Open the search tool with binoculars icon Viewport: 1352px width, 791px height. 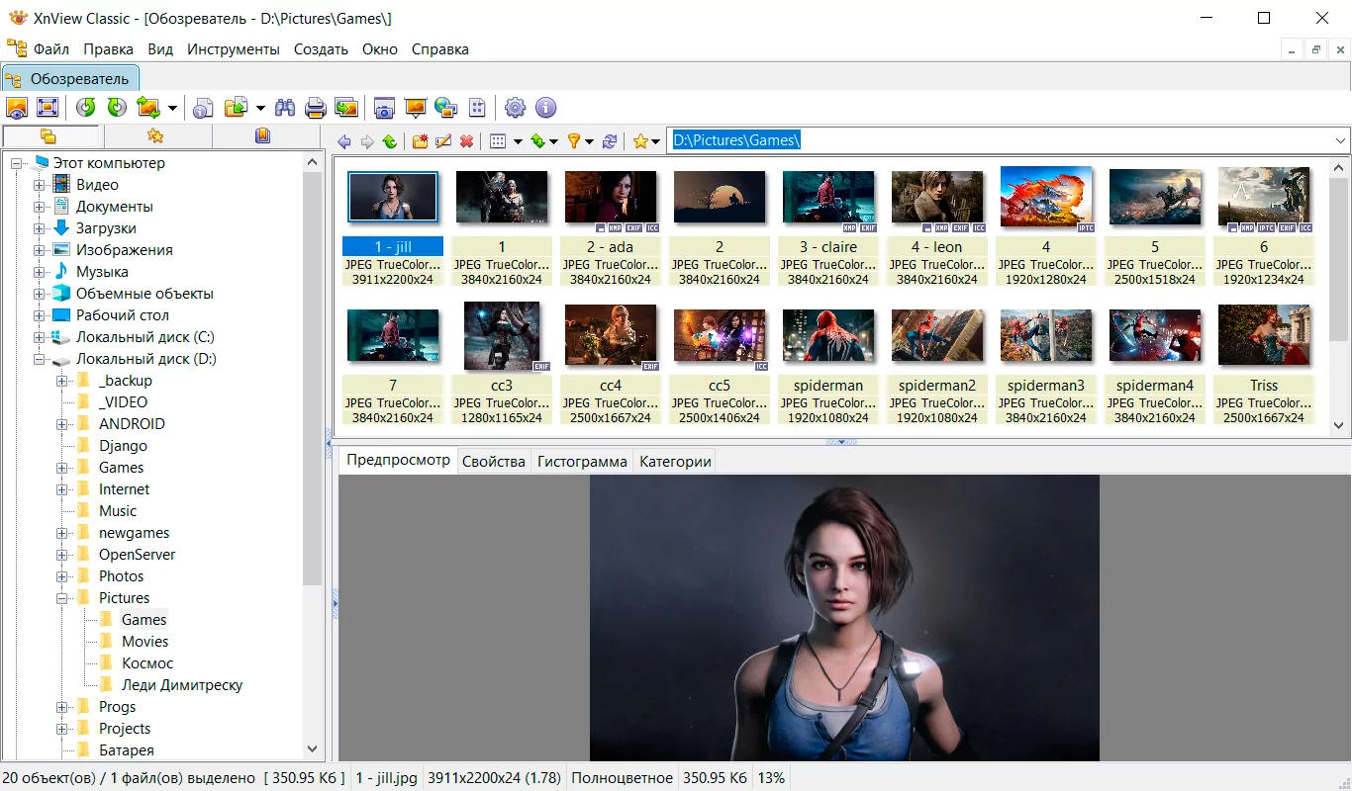click(x=285, y=108)
